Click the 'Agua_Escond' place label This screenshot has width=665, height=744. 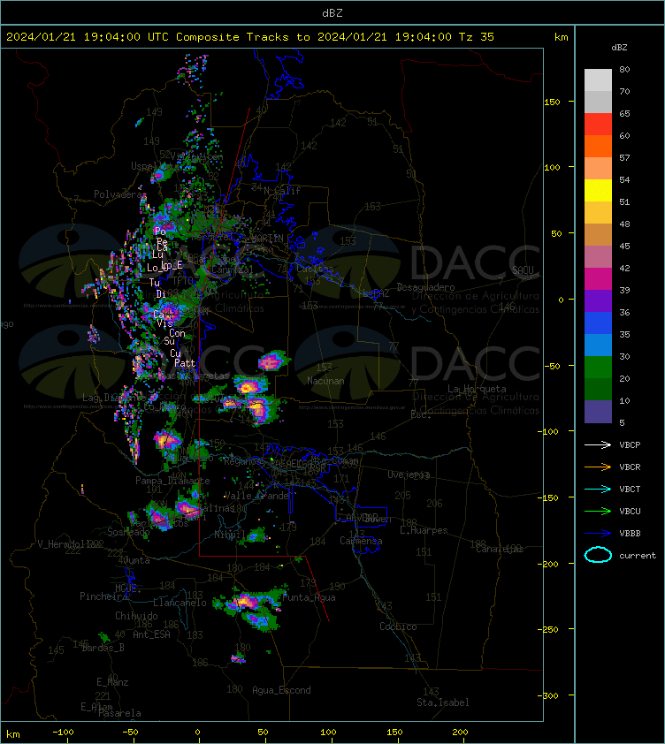281,690
